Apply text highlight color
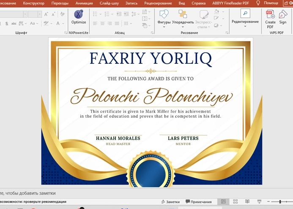293x209 pixels. pyautogui.click(x=46, y=23)
